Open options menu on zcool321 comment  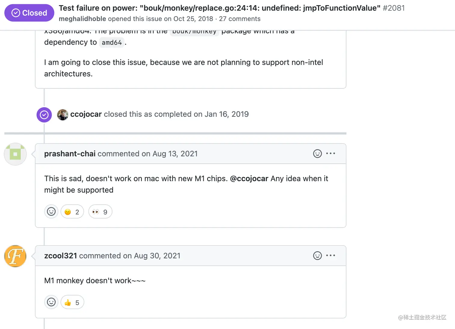point(331,256)
